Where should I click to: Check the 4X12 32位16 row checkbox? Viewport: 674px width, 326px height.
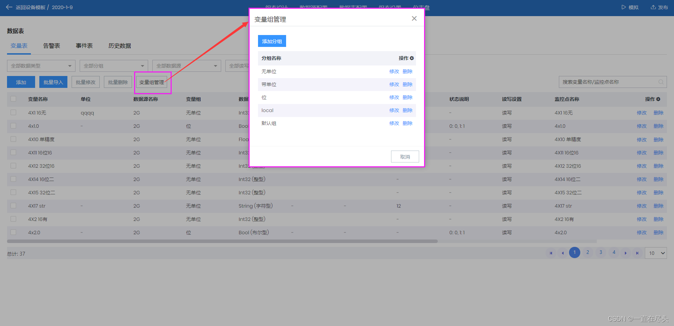(x=13, y=166)
